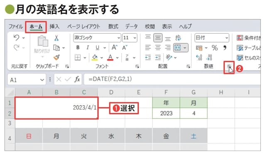This screenshot has height=156, width=265.
Task: Select the Format Painter brush
Action: coord(56,58)
